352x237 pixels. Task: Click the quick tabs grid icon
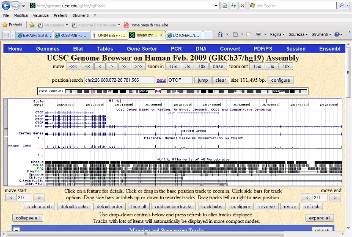7,35
